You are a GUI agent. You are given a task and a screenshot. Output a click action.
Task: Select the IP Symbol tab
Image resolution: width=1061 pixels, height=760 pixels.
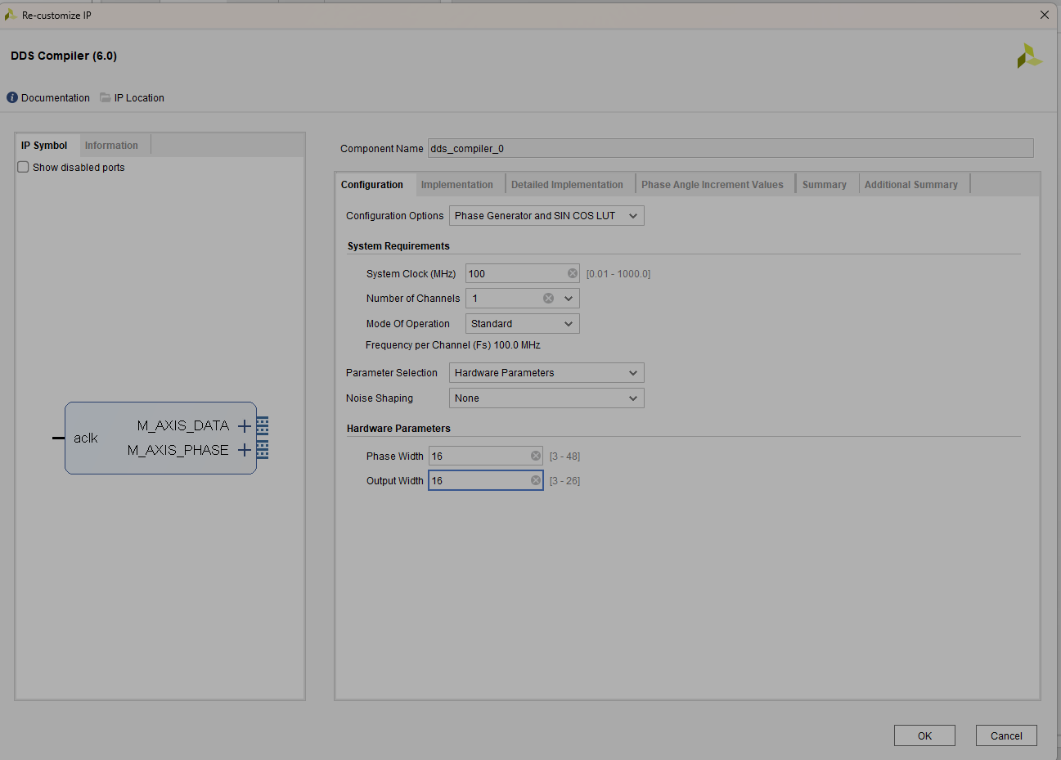click(x=44, y=146)
